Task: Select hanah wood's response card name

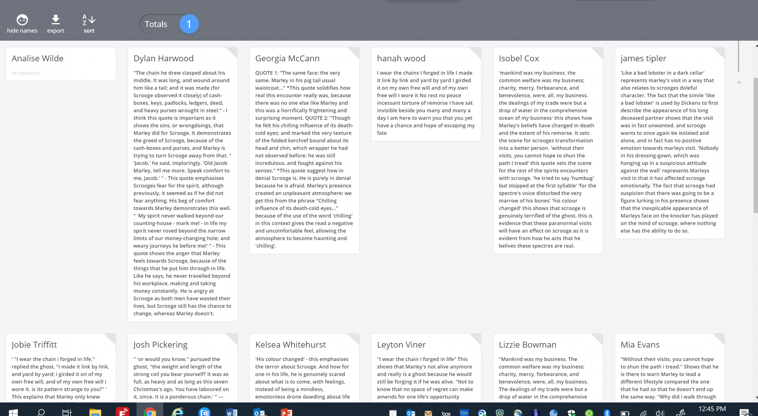Action: point(401,58)
